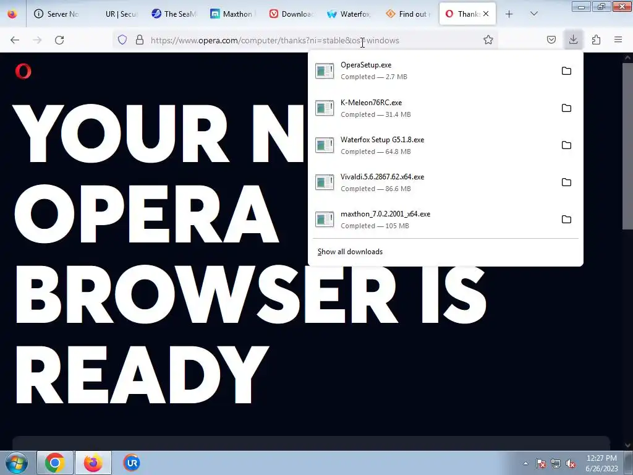
Task: Click the K-Meleon76RC.exe file type icon
Action: (x=325, y=108)
